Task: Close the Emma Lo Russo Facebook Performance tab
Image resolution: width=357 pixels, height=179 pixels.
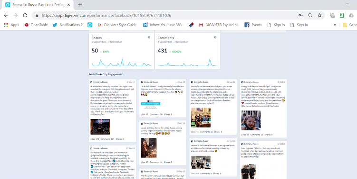Action: pyautogui.click(x=68, y=5)
